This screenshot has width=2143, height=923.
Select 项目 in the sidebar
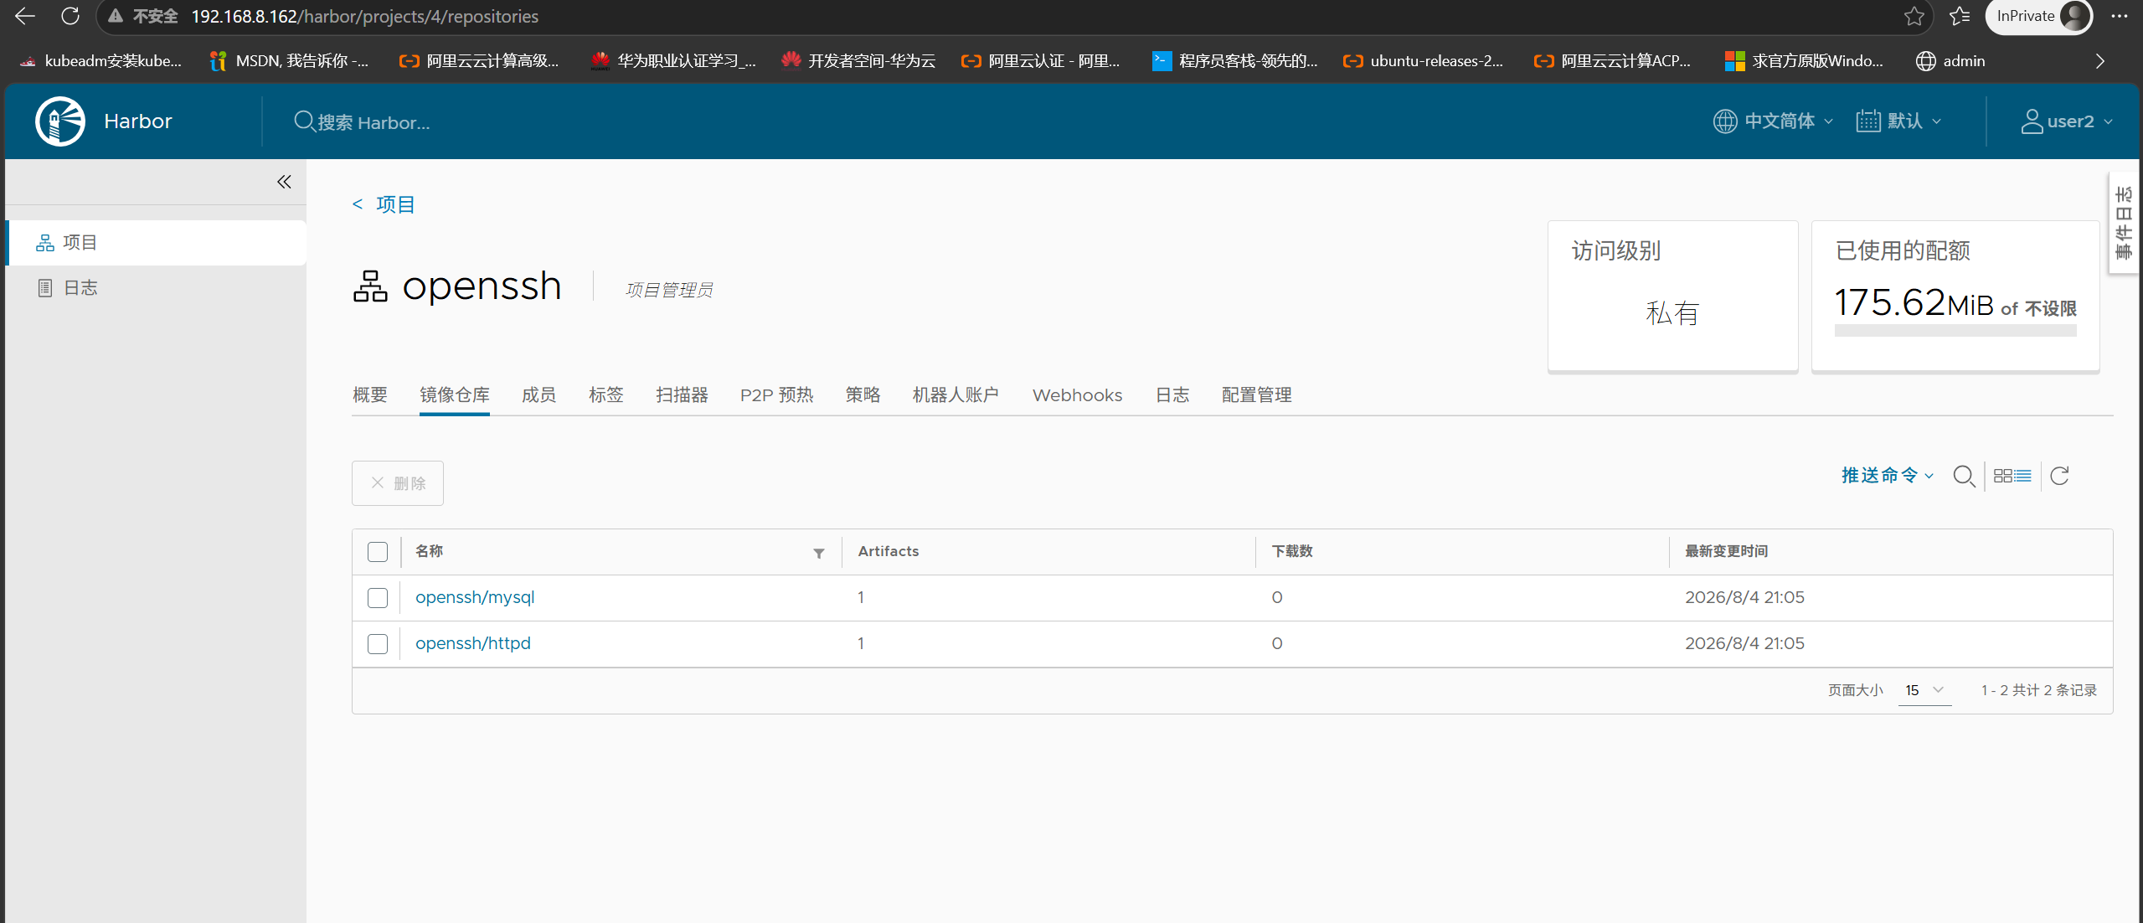156,243
